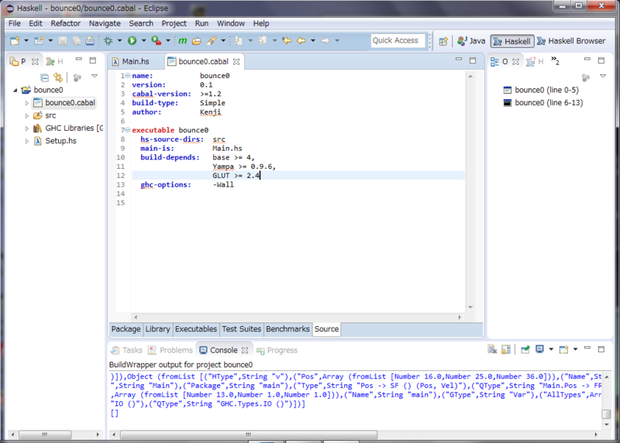Image resolution: width=620 pixels, height=443 pixels.
Task: Select bounce0 (line 6-13) in outline
Action: coord(548,102)
